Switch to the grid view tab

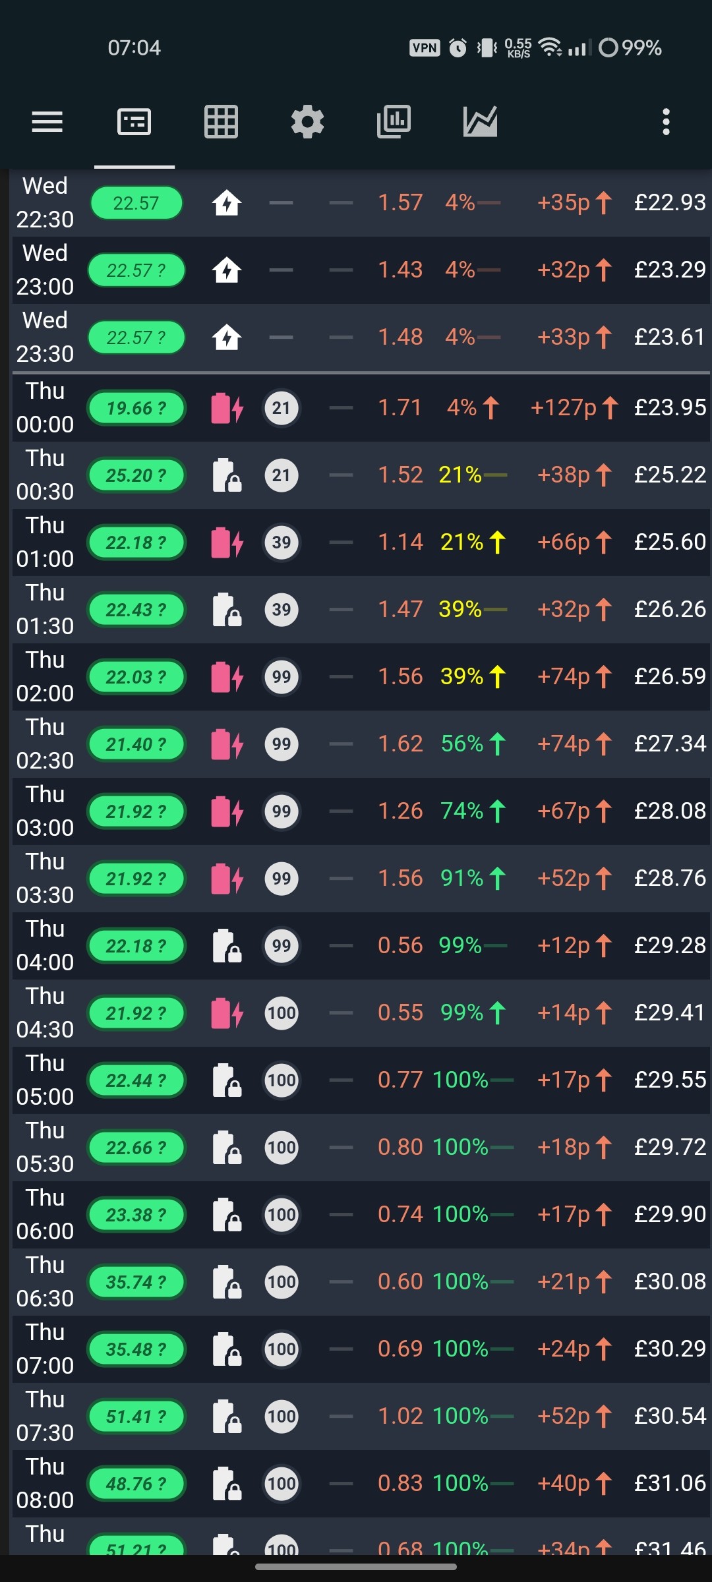221,122
